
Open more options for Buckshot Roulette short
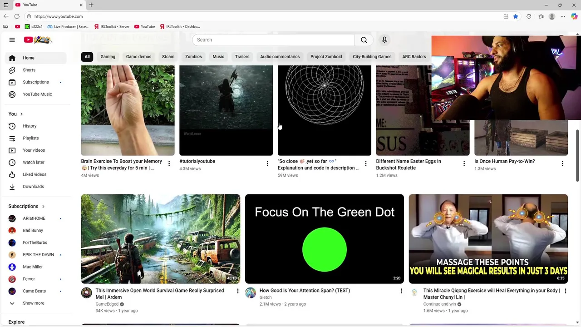pos(464,163)
